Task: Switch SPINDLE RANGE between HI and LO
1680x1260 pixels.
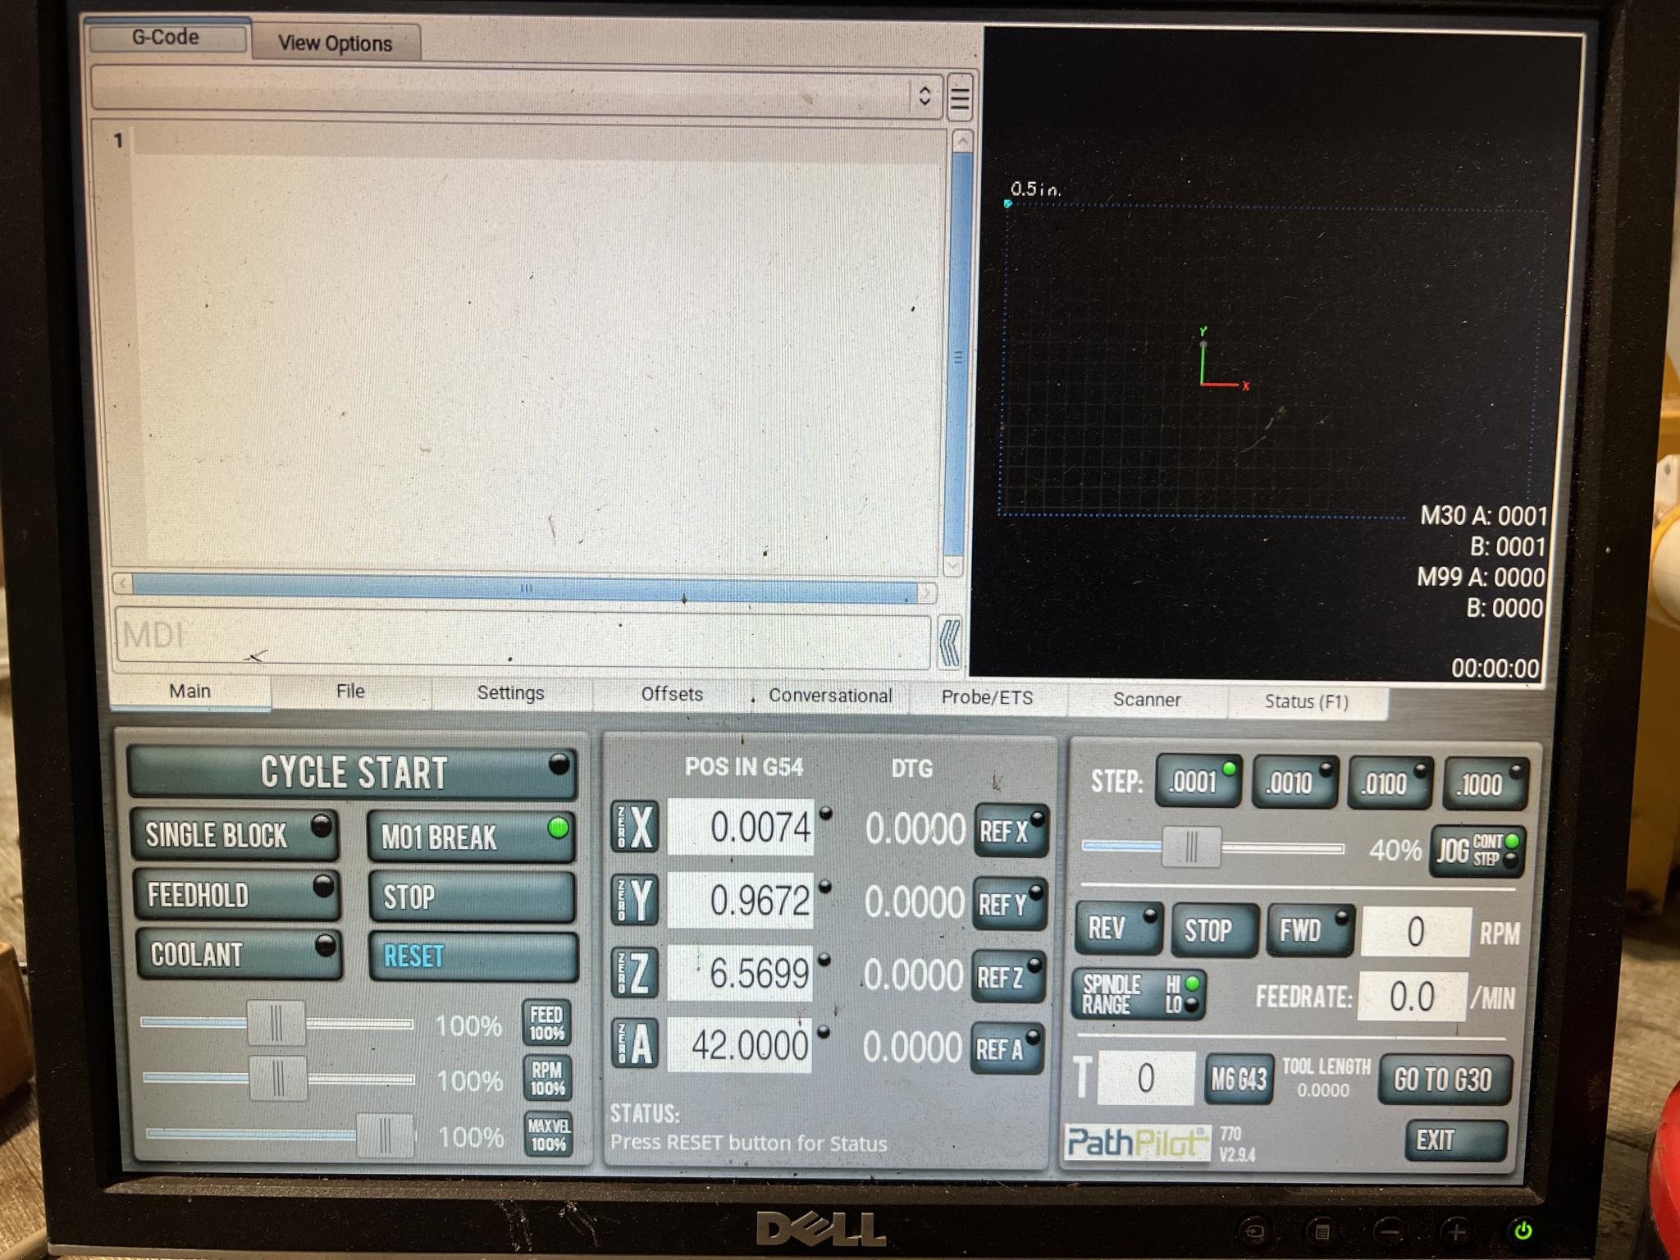Action: click(x=1139, y=994)
